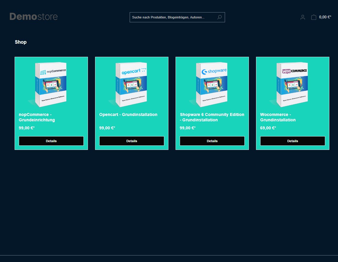Click the Shop category heading
338x262 pixels.
pyautogui.click(x=21, y=42)
